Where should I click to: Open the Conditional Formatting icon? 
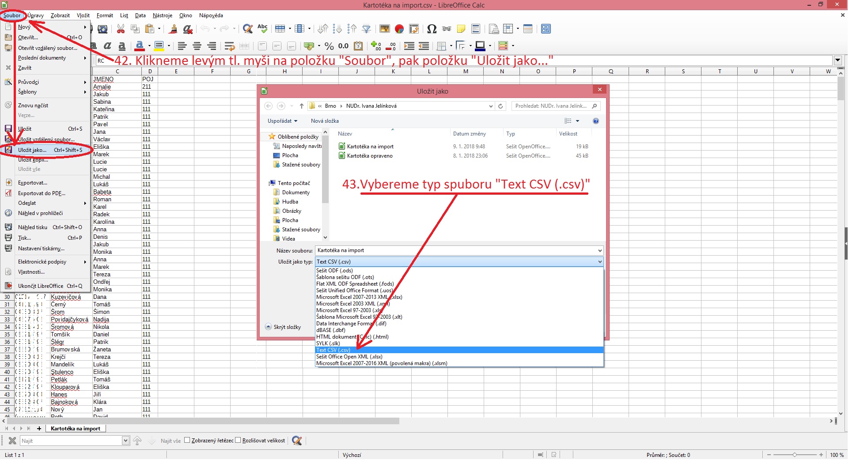tap(503, 46)
